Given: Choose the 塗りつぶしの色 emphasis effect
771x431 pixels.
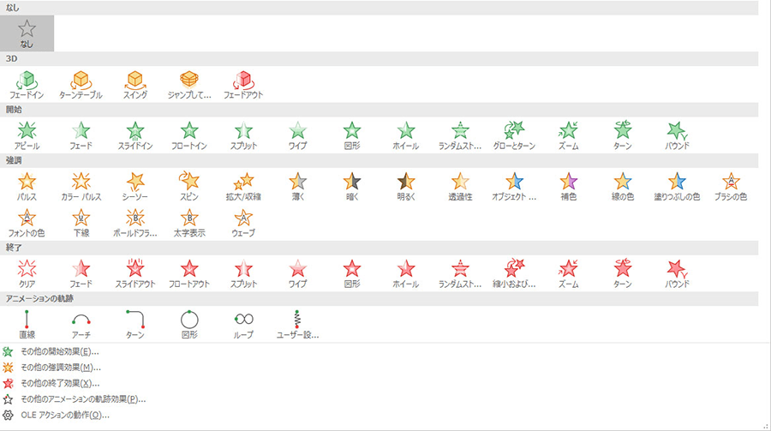Looking at the screenshot, I should tap(677, 187).
